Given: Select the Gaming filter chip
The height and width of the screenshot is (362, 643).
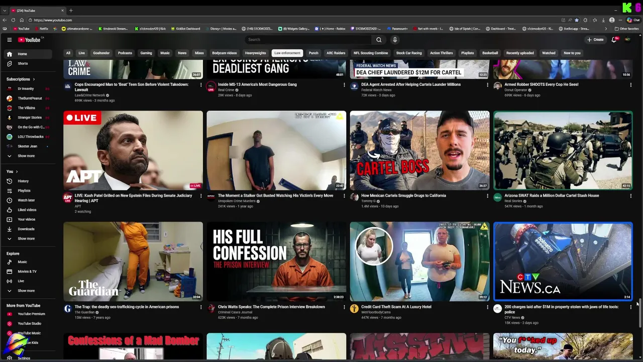Looking at the screenshot, I should (x=146, y=53).
